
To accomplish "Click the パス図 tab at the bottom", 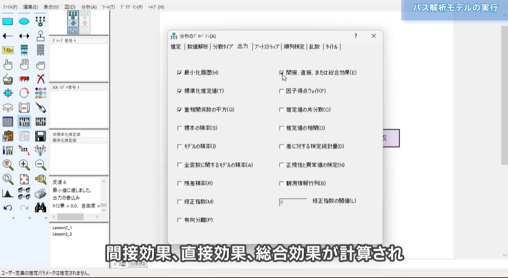I will (x=119, y=264).
